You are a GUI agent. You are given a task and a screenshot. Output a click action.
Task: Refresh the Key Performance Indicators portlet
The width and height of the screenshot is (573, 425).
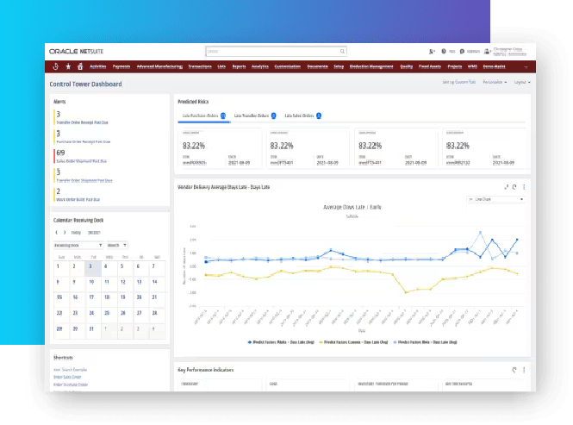(x=514, y=369)
